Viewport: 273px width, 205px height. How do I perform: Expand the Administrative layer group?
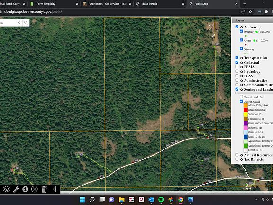coord(242,81)
